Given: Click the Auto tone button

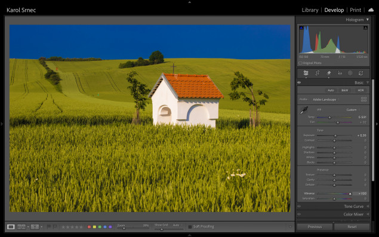Looking at the screenshot, I should pos(331,90).
